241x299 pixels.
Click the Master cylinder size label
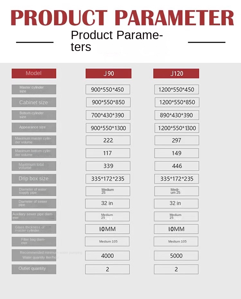(34, 89)
